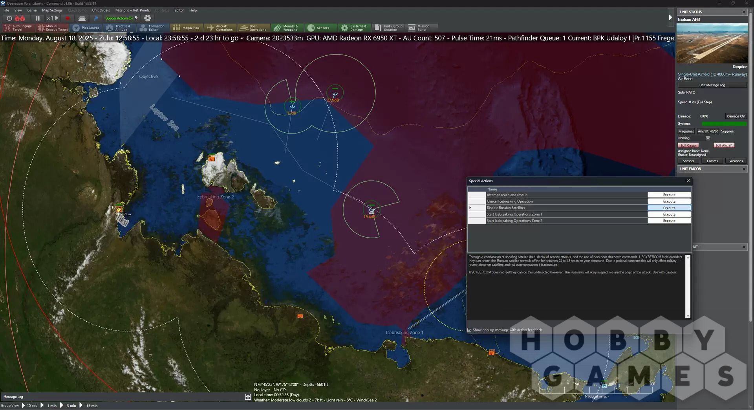Click the Magazines button in Unit Status
This screenshot has height=410, width=754.
(x=686, y=131)
